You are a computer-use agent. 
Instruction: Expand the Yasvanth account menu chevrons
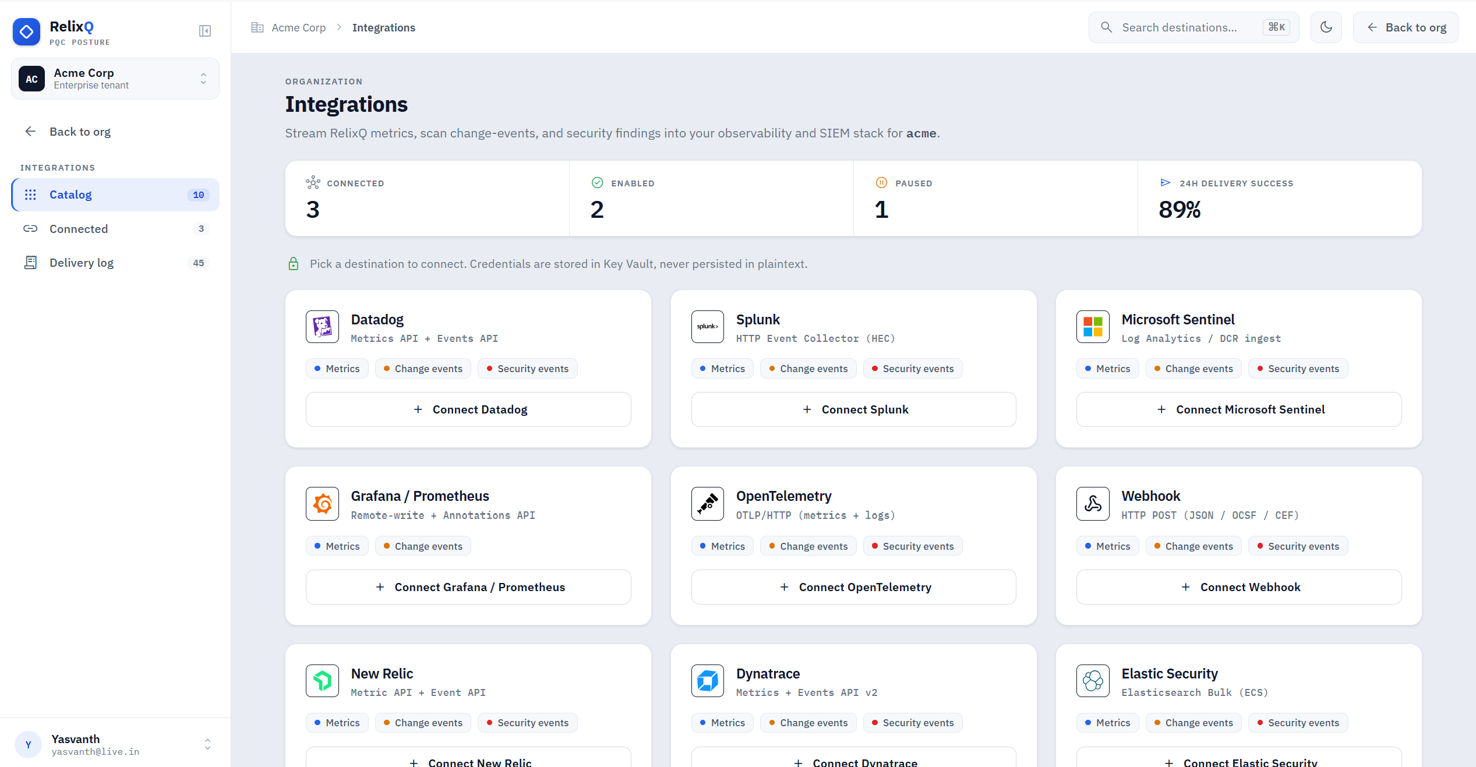tap(207, 744)
